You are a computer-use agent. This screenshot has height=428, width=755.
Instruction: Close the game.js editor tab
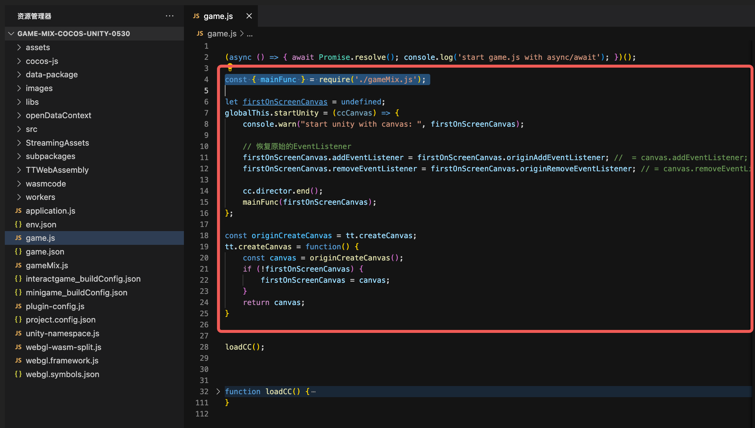coord(249,16)
